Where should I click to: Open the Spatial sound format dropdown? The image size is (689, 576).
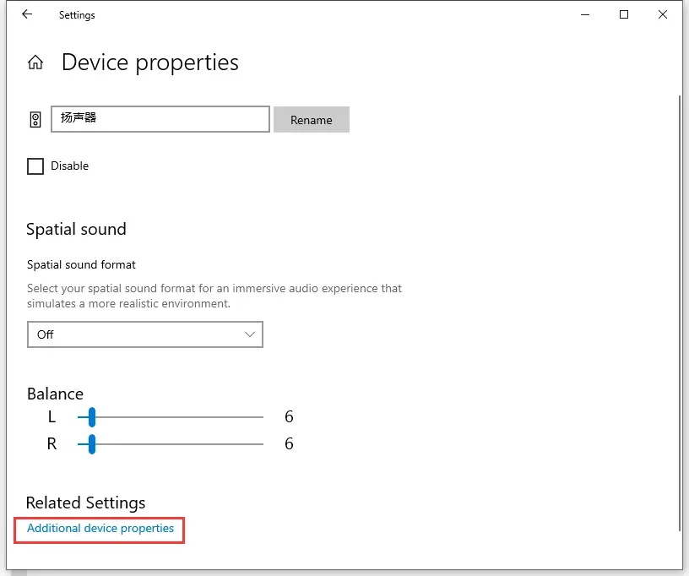coord(145,334)
